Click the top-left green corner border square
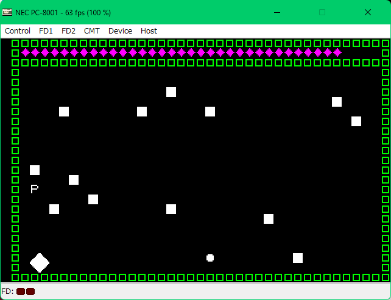Image resolution: width=391 pixels, height=300 pixels. click(x=15, y=43)
